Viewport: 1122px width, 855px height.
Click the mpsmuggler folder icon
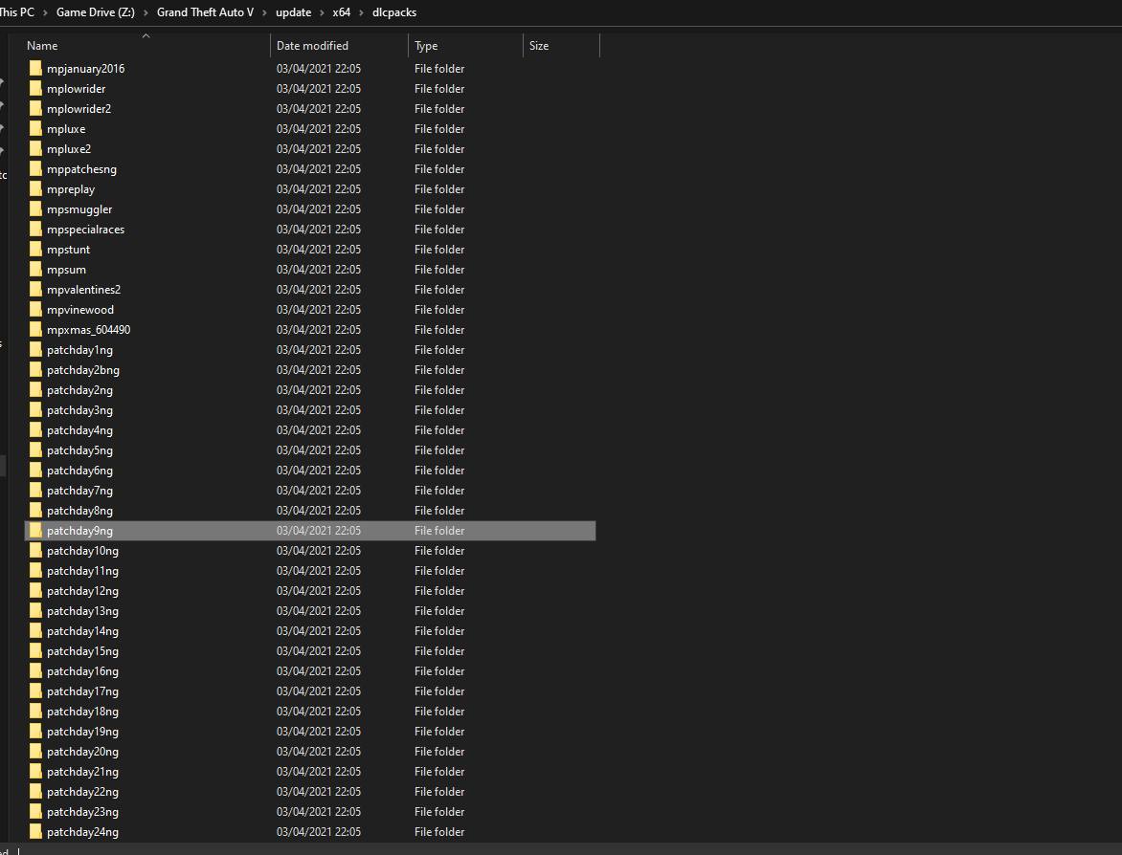click(x=35, y=209)
